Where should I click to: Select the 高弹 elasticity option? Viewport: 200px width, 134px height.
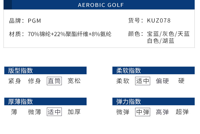tap(162, 112)
